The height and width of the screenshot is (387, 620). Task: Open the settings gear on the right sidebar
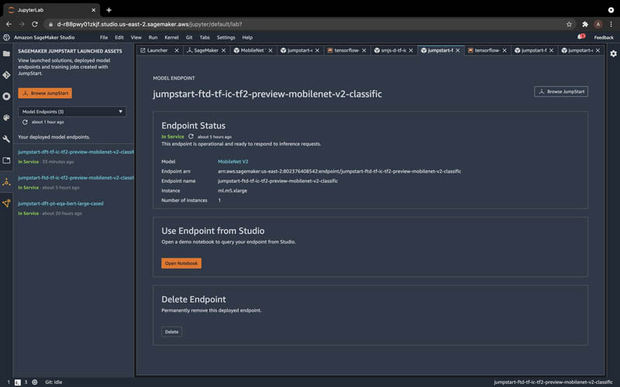[x=613, y=53]
